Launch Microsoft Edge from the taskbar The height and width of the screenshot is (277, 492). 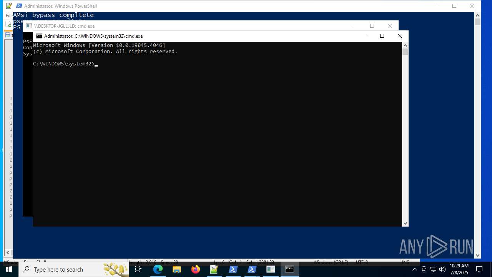pos(158,269)
